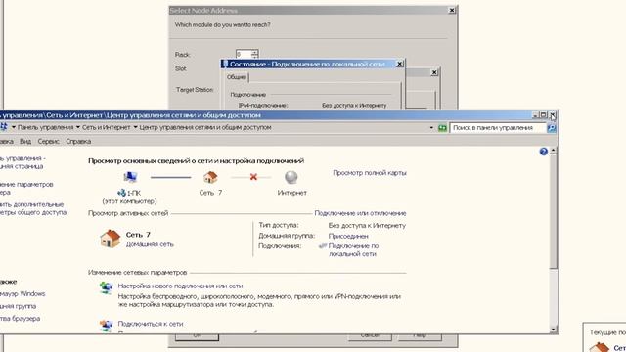Open Брандмауэр Windows in left sidebar
This screenshot has height=352, width=626.
click(22, 293)
